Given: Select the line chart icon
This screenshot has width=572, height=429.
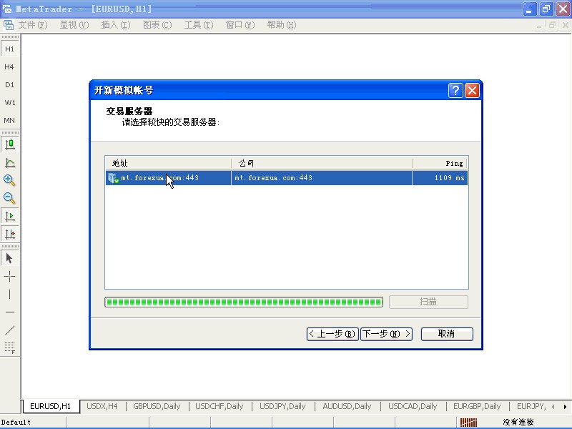Looking at the screenshot, I should tap(10, 163).
